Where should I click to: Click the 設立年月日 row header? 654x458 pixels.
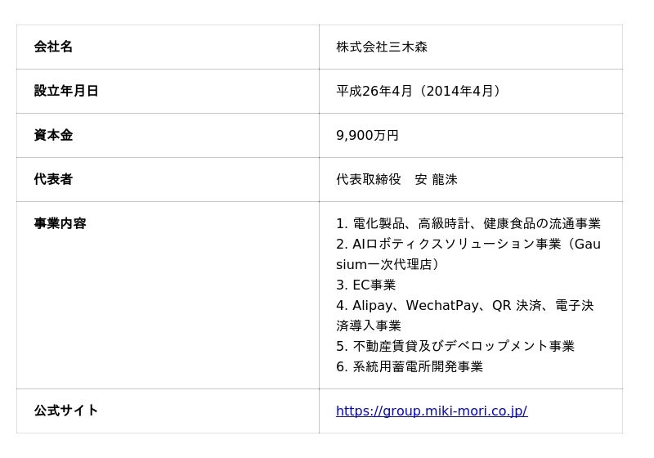coord(168,91)
